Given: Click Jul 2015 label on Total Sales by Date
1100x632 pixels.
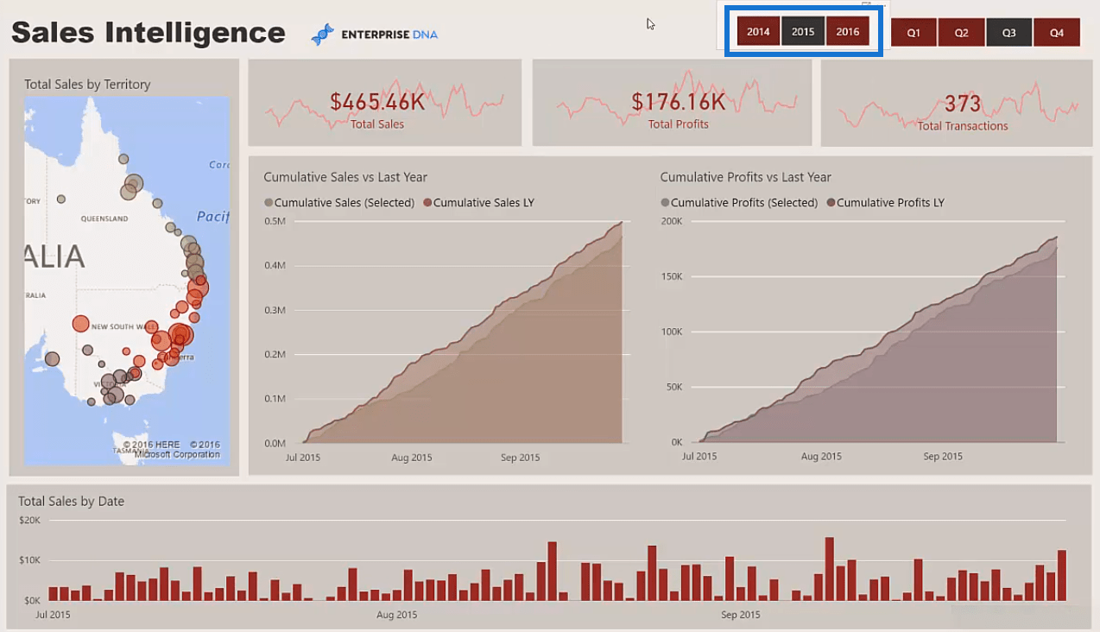Looking at the screenshot, I should pyautogui.click(x=53, y=615).
